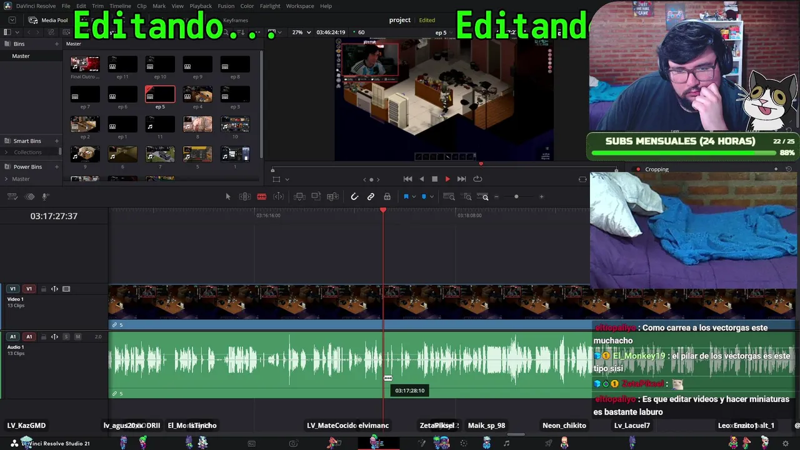
Task: Toggle timeline Snapping magnet
Action: click(354, 197)
